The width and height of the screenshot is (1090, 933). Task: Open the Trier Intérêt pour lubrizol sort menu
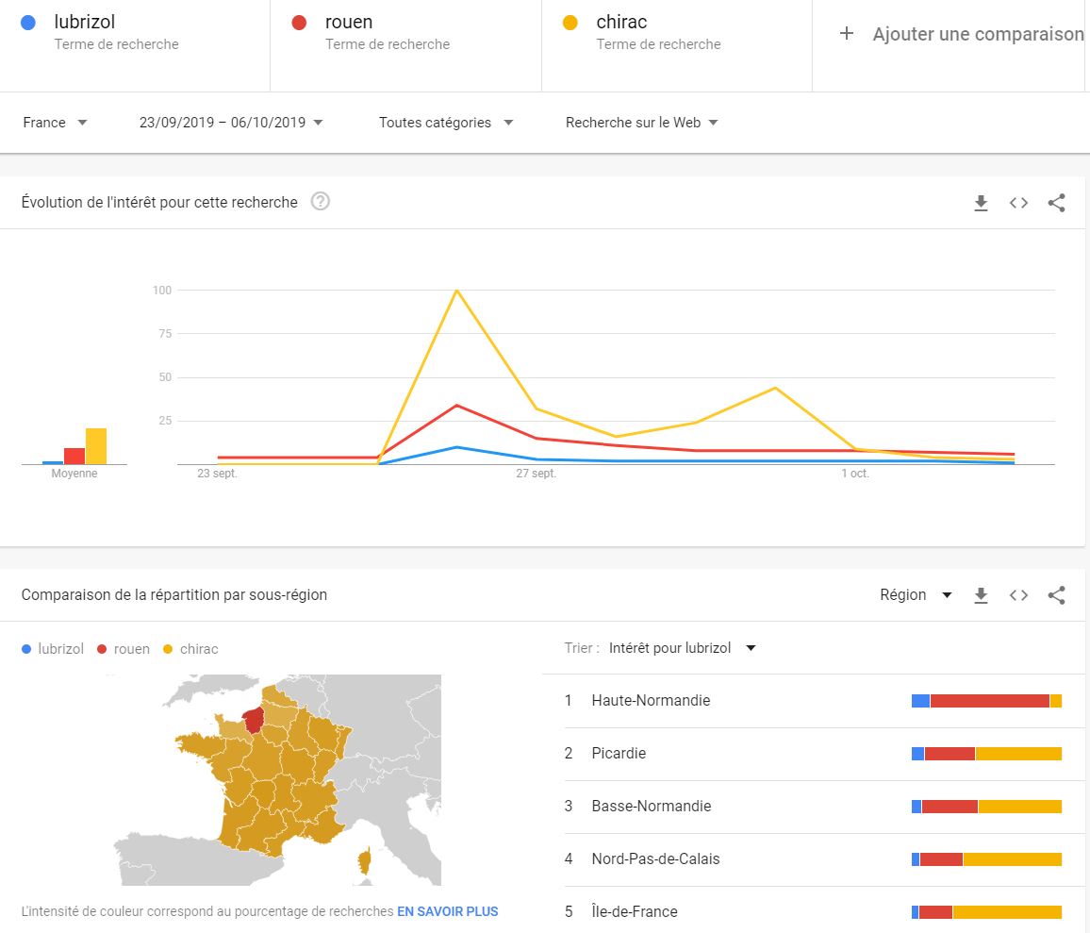[682, 648]
